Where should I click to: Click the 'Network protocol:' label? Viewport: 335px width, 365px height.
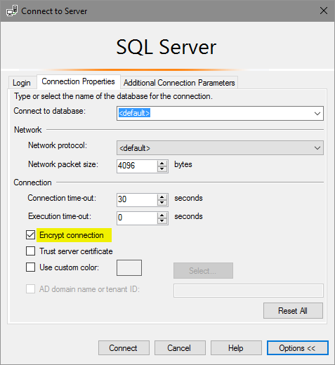[x=58, y=145]
